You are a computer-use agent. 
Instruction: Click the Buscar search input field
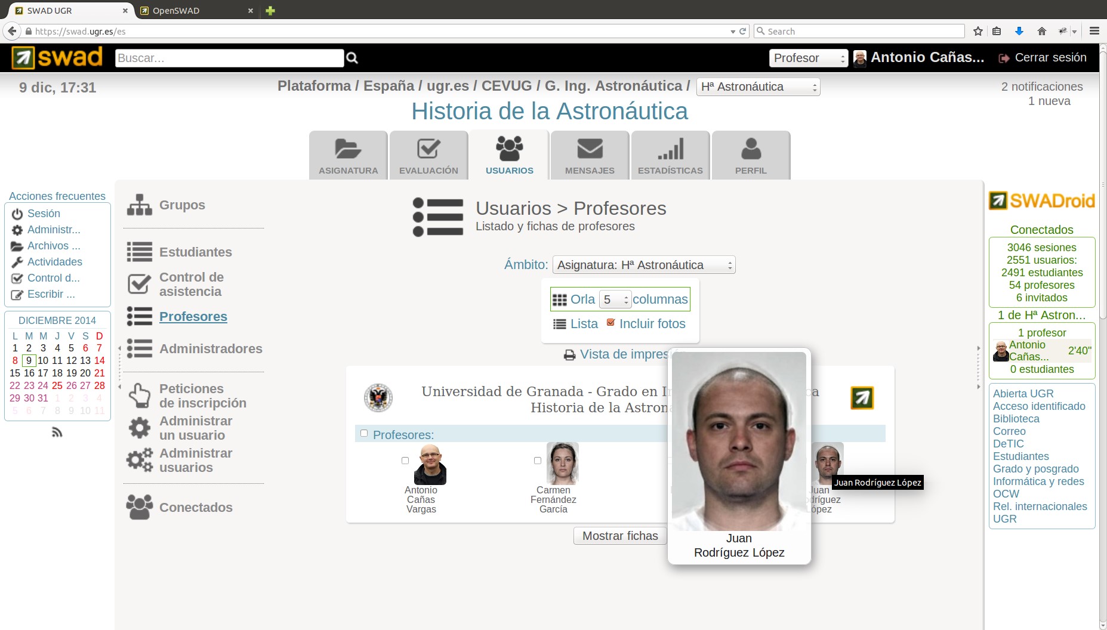tap(229, 58)
